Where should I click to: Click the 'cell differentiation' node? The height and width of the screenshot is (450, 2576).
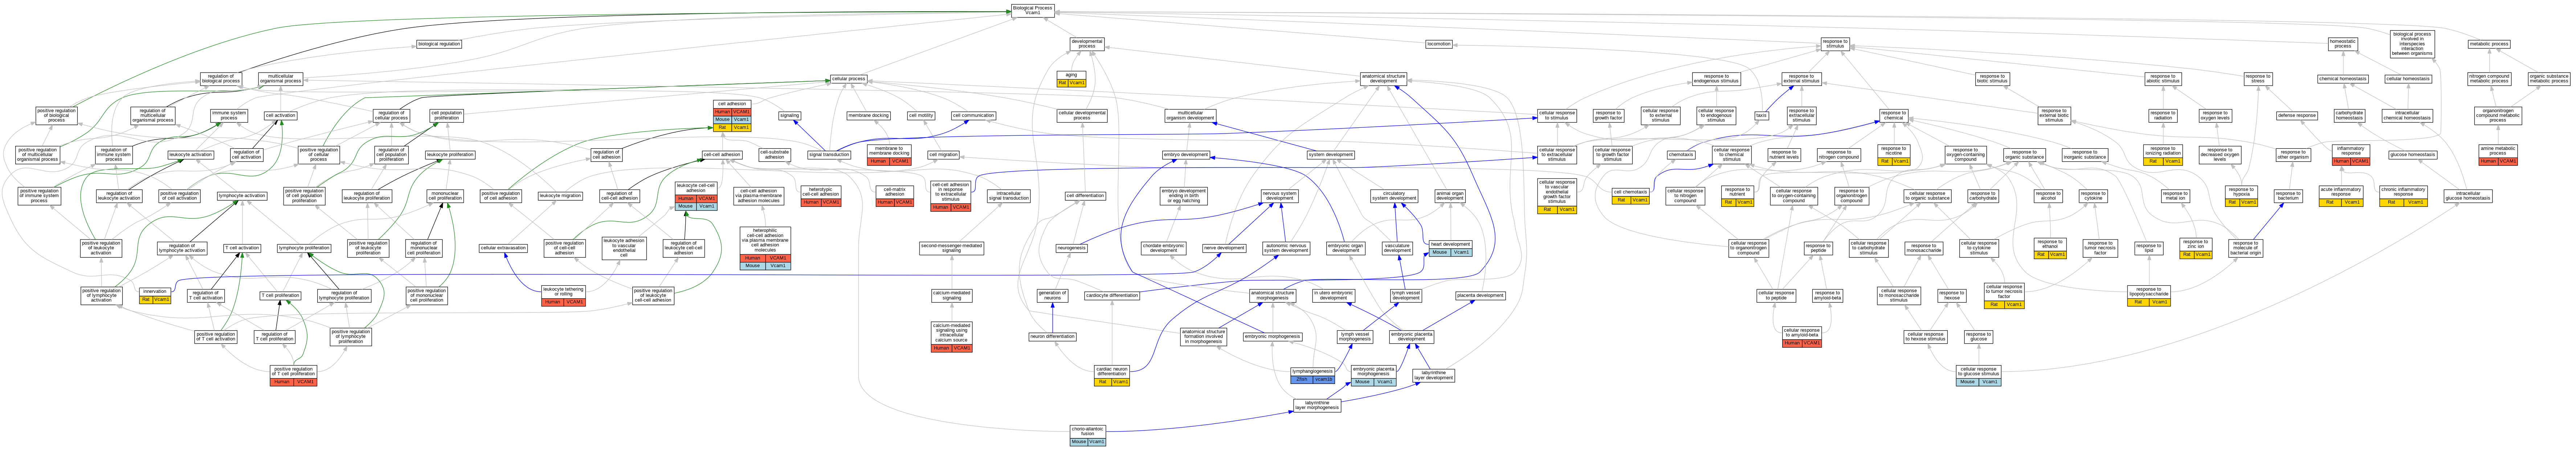[1085, 196]
